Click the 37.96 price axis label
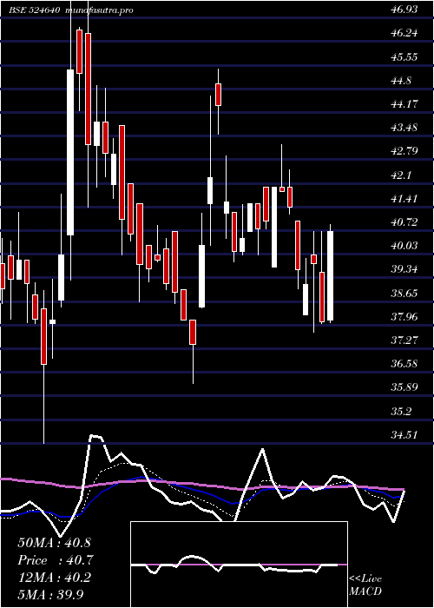 tap(404, 316)
